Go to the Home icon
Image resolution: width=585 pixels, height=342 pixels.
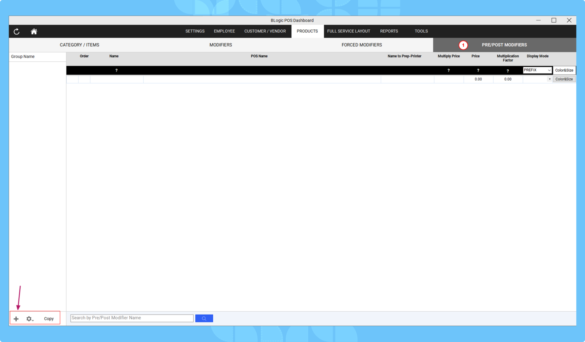(x=34, y=31)
